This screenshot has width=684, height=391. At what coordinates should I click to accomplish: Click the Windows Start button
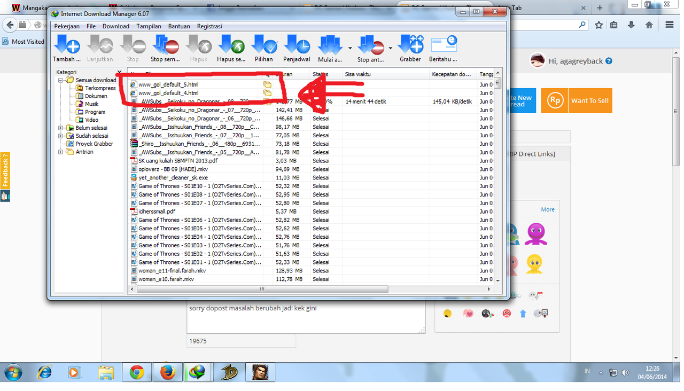point(13,372)
